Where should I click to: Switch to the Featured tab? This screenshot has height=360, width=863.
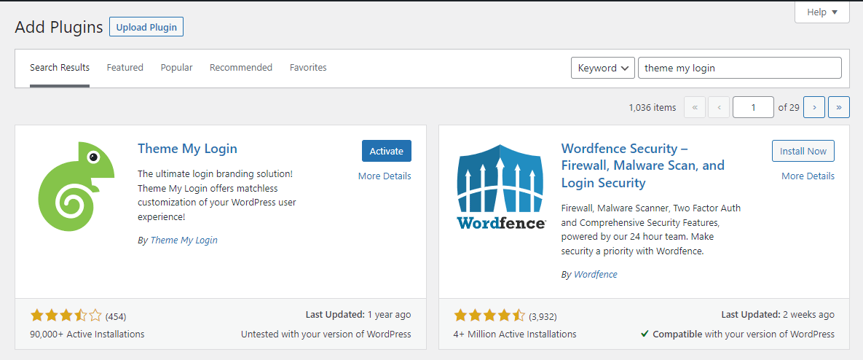pyautogui.click(x=125, y=68)
